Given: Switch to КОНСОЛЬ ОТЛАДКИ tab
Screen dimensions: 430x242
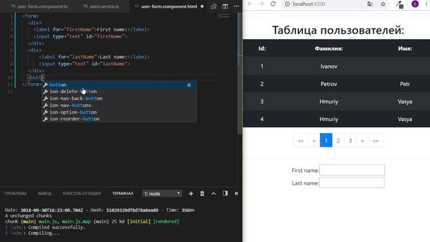Looking at the screenshot, I should (82, 194).
